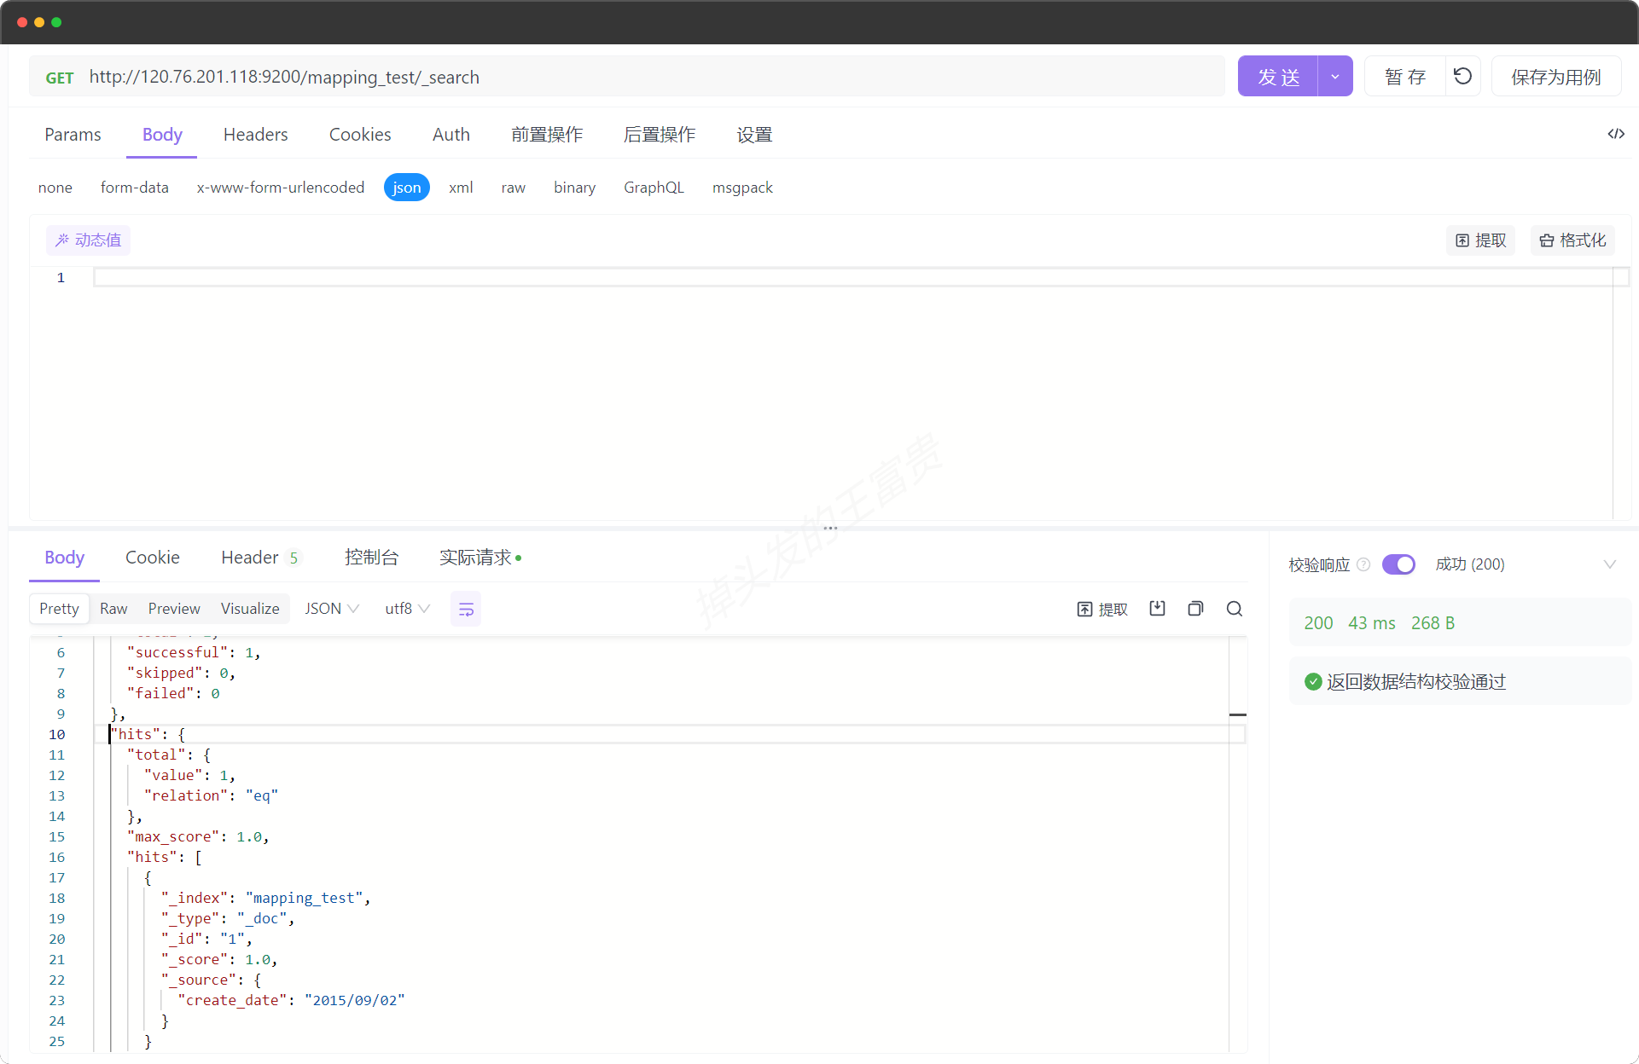Image resolution: width=1639 pixels, height=1064 pixels.
Task: Click the 保存为用例 button
Action: click(x=1556, y=77)
